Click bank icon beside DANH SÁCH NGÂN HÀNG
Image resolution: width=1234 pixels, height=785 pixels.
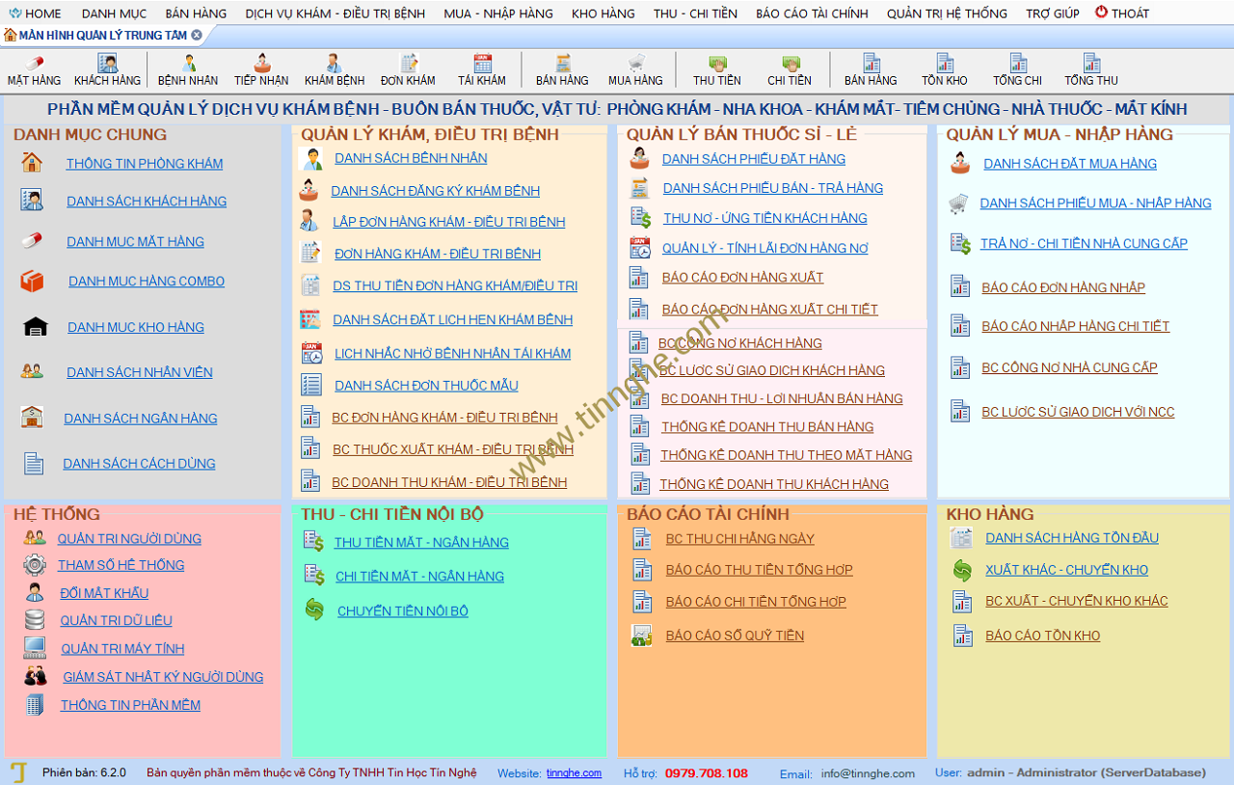[32, 417]
